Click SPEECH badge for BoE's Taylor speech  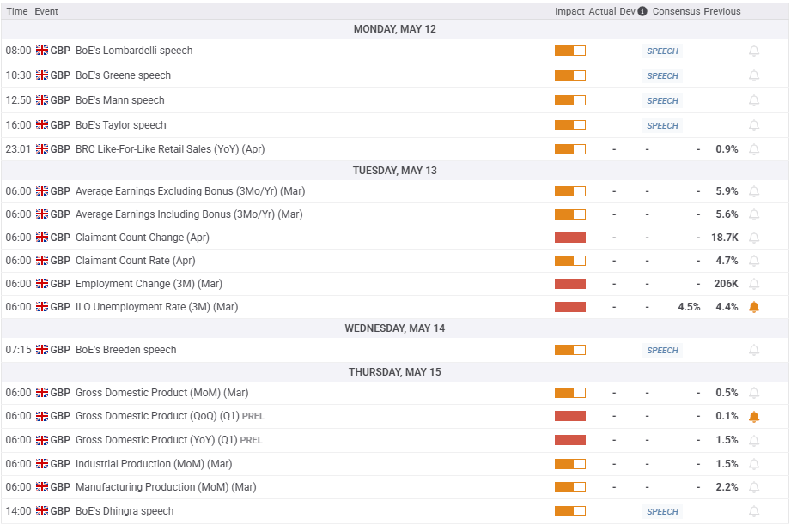(662, 125)
